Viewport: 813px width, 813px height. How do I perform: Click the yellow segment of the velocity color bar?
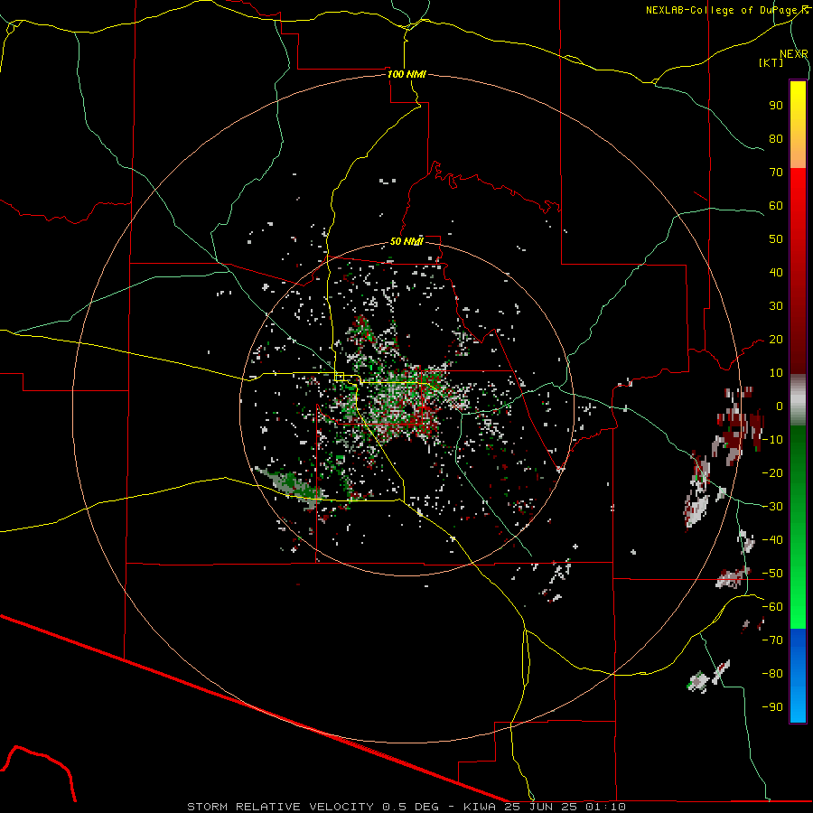(798, 104)
